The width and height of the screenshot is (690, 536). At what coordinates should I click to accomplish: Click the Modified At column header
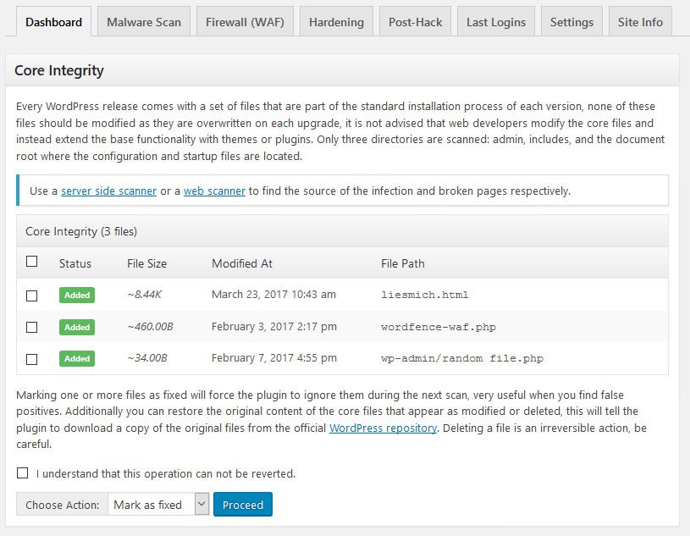point(242,263)
